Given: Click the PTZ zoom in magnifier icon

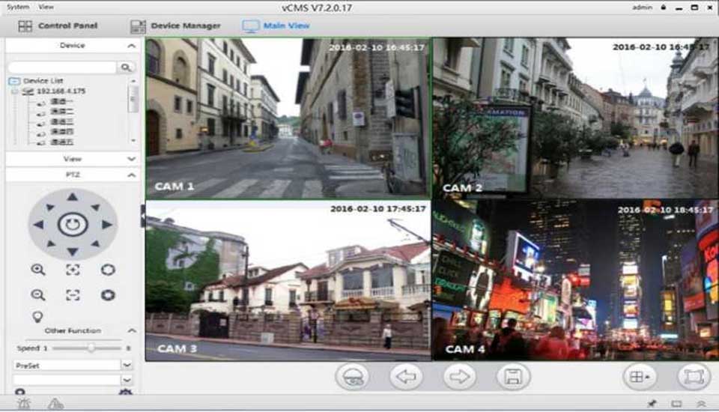Looking at the screenshot, I should pyautogui.click(x=37, y=270).
